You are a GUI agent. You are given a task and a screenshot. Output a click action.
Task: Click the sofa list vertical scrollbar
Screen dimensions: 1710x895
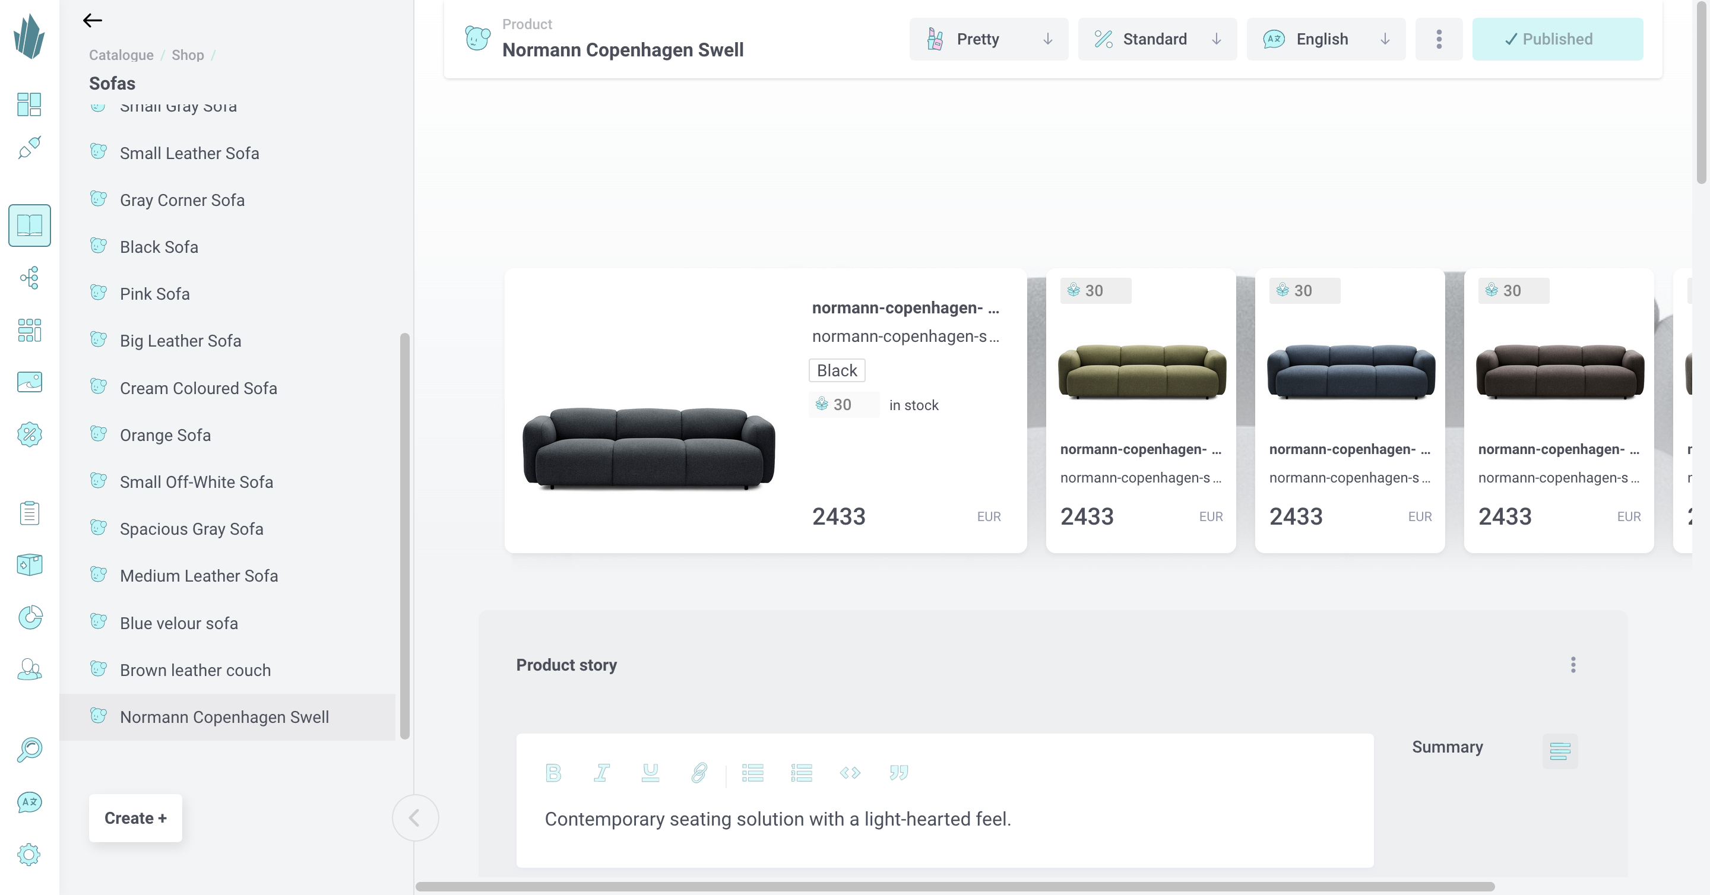[405, 535]
